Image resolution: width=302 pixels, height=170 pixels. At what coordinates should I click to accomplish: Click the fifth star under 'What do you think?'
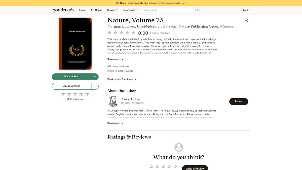[175, 166]
